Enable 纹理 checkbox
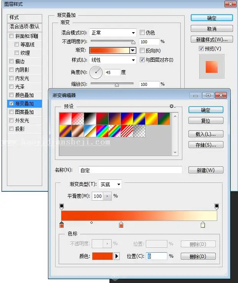This screenshot has width=238, height=283. [17, 53]
